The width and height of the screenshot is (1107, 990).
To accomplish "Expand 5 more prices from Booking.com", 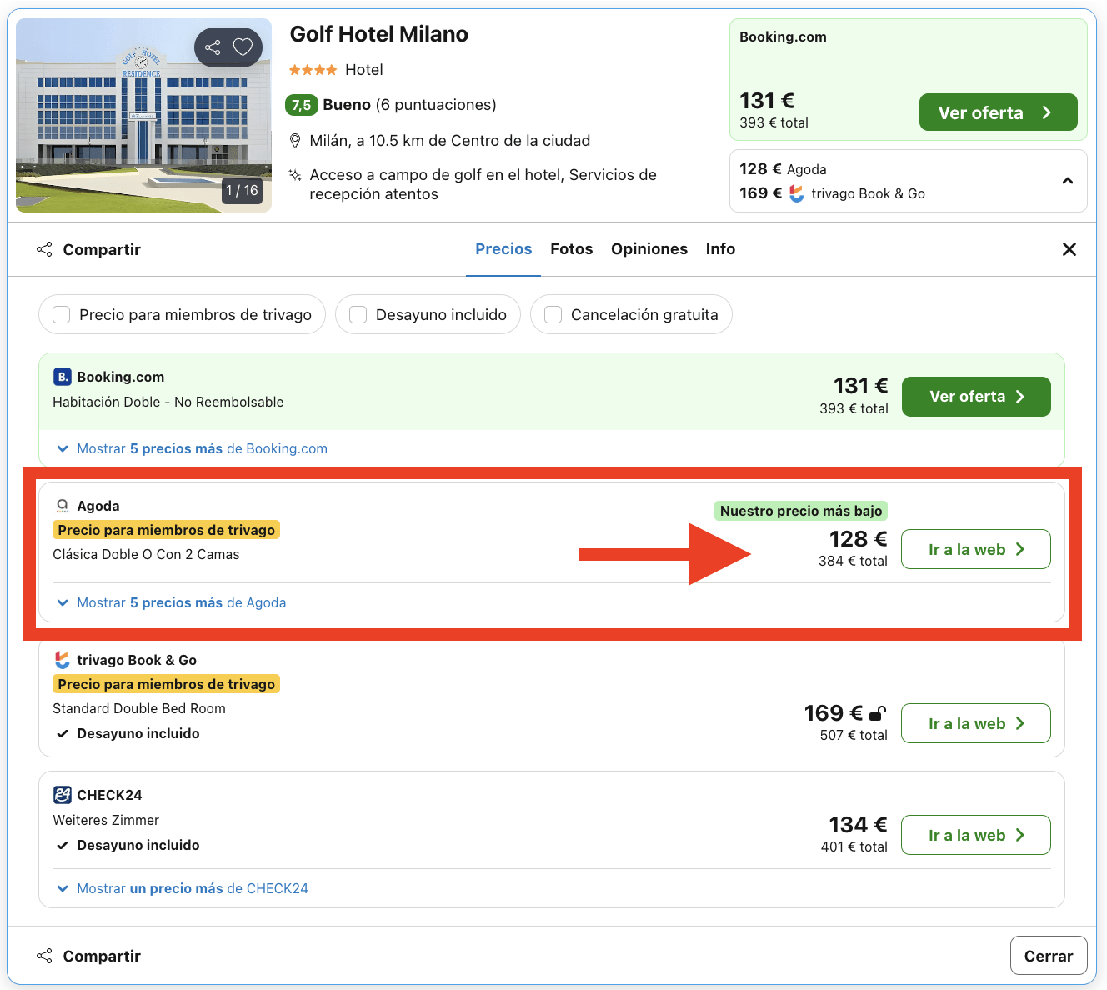I will tap(192, 448).
